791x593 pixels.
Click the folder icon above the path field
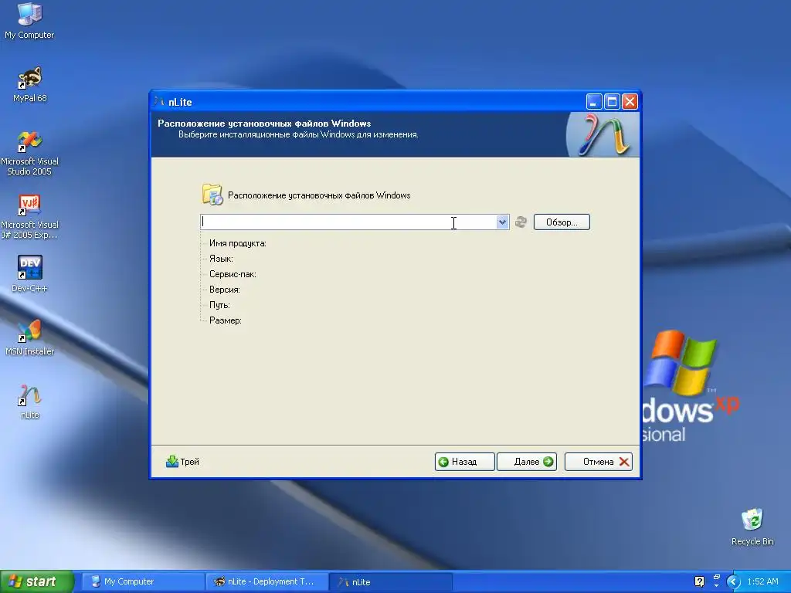point(212,195)
